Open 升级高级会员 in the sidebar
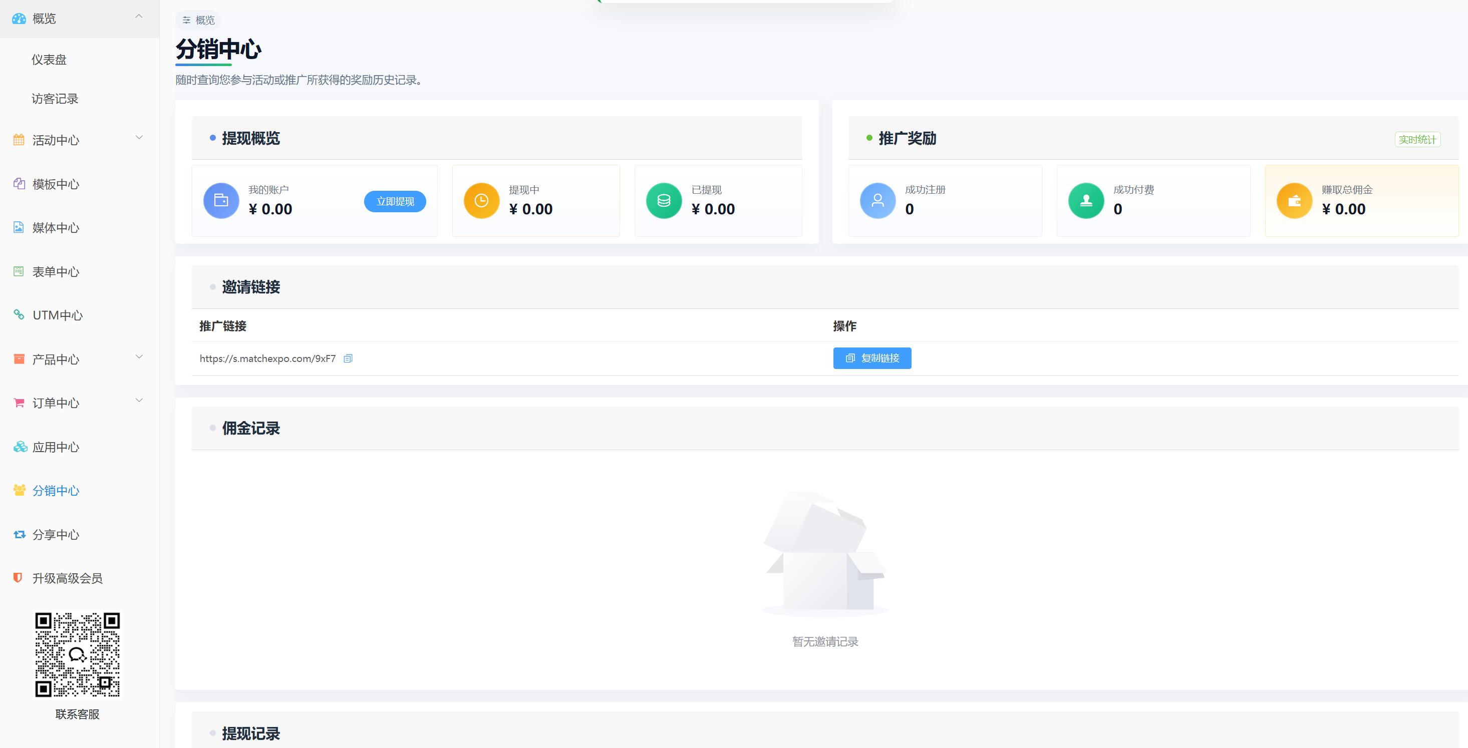Viewport: 1468px width, 748px height. (x=67, y=579)
